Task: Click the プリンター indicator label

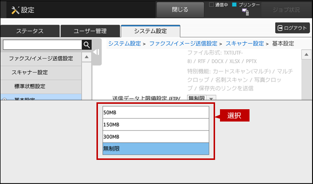Action: [x=249, y=5]
